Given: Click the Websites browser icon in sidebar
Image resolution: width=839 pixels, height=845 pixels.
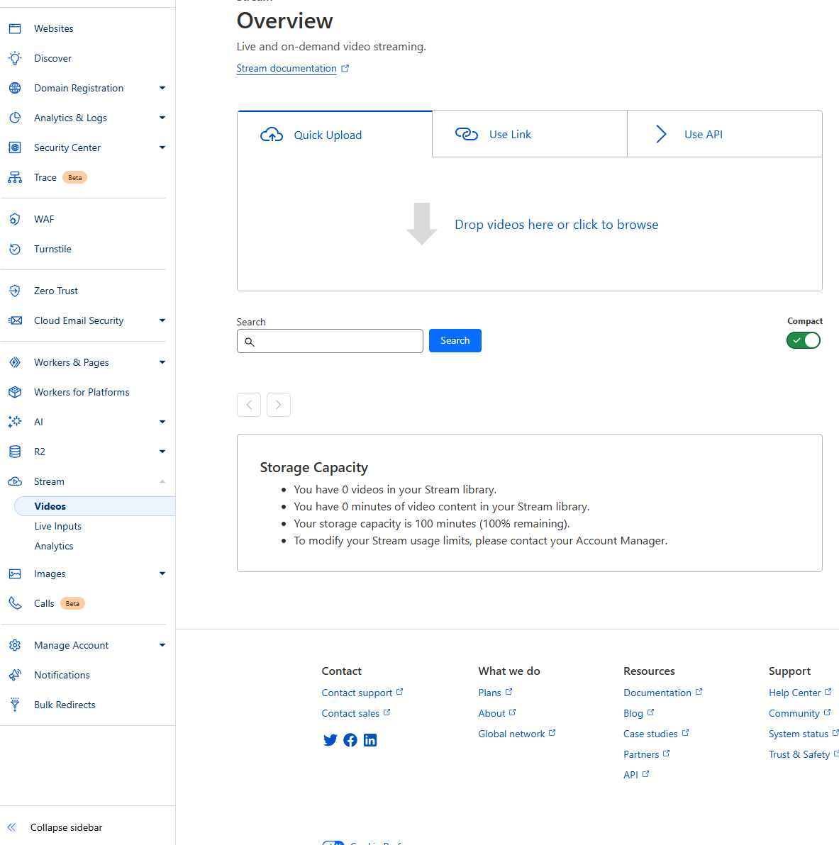Looking at the screenshot, I should [x=15, y=28].
